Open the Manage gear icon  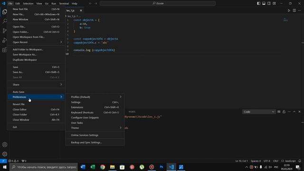point(5,154)
